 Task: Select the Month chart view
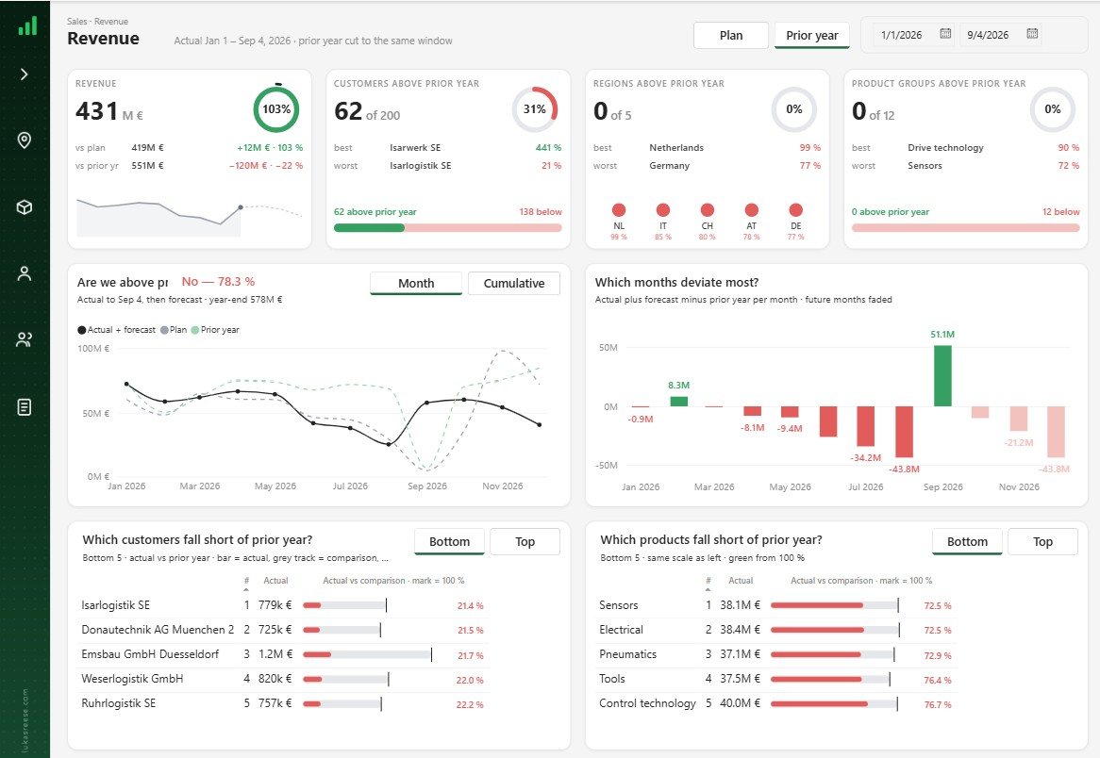pyautogui.click(x=416, y=283)
